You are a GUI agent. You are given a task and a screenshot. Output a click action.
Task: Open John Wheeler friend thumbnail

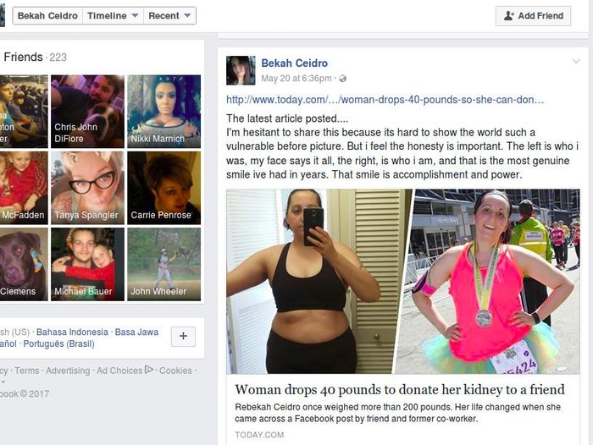163,264
